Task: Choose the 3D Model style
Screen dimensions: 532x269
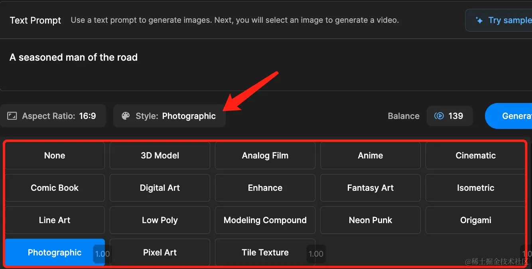Action: point(160,156)
